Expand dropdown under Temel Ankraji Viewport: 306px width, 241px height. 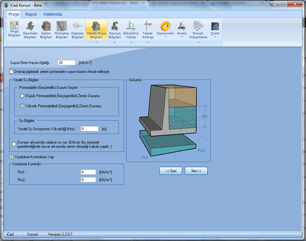click(148, 42)
